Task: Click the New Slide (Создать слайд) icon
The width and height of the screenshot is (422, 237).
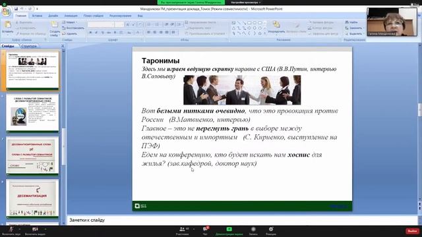Action: click(54, 24)
